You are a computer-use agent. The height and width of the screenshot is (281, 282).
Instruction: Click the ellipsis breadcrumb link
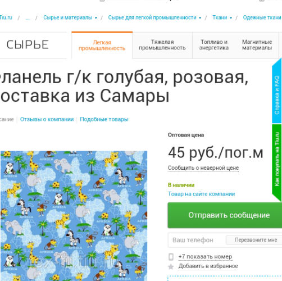28,18
